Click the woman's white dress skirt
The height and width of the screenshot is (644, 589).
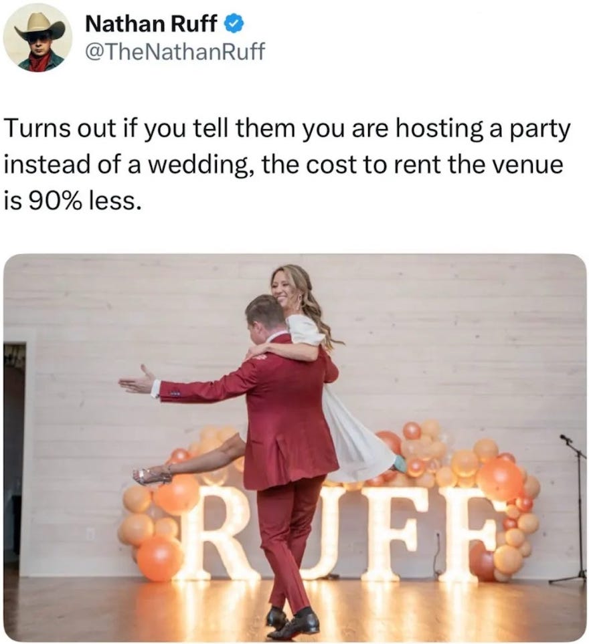click(x=357, y=443)
